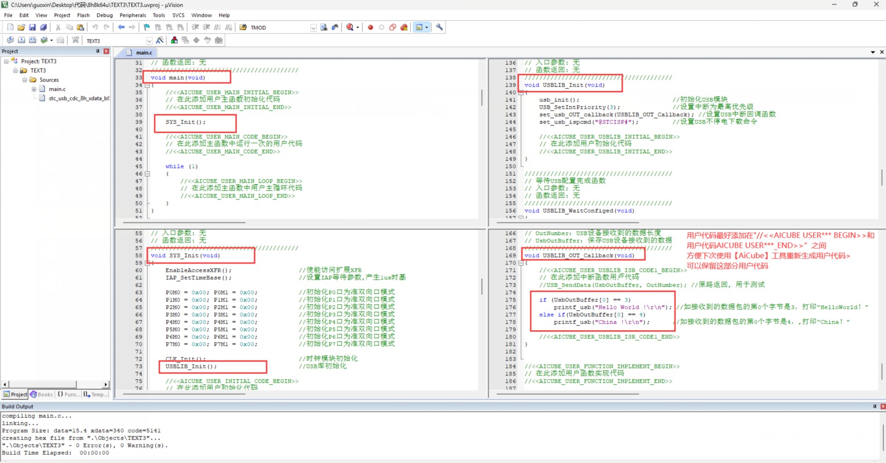Viewport: 886px width, 463px height.
Task: Collapse the code fold at line 46
Action: click(147, 174)
